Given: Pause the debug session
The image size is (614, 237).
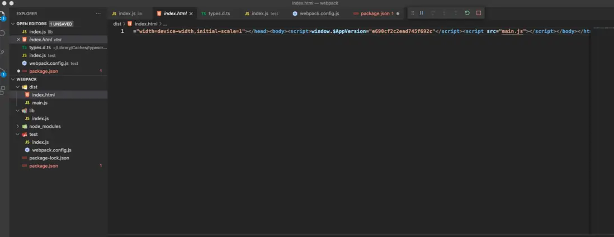Looking at the screenshot, I should 421,13.
